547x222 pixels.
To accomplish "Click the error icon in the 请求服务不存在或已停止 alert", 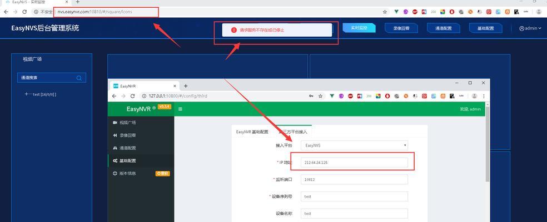I will coord(233,30).
